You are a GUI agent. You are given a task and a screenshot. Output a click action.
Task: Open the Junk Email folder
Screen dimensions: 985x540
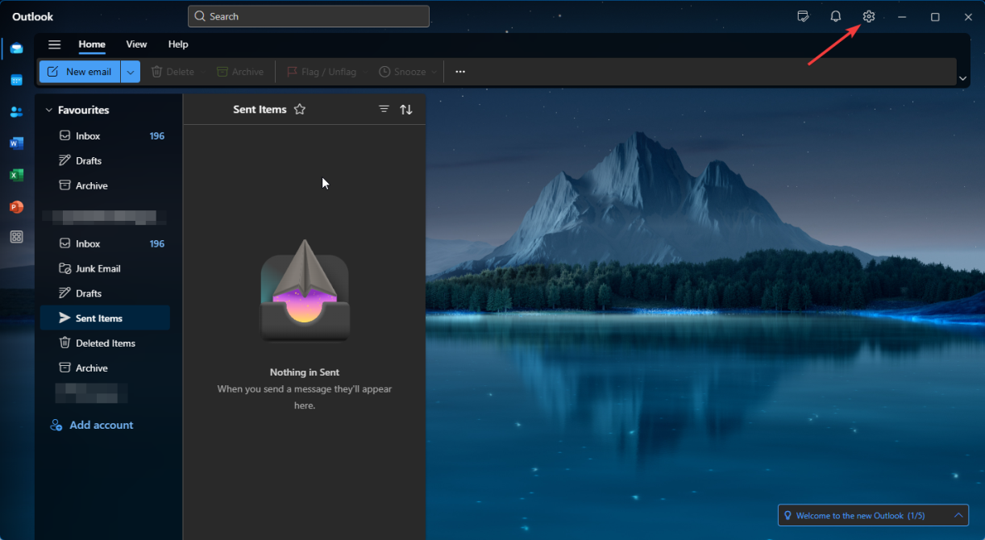point(105,268)
